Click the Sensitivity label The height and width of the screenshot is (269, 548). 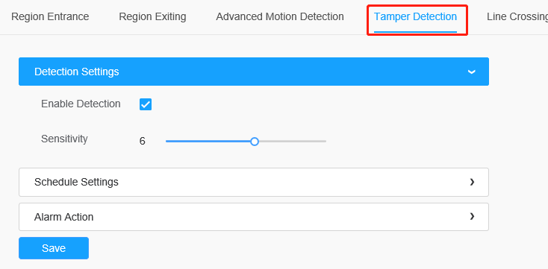click(x=64, y=139)
